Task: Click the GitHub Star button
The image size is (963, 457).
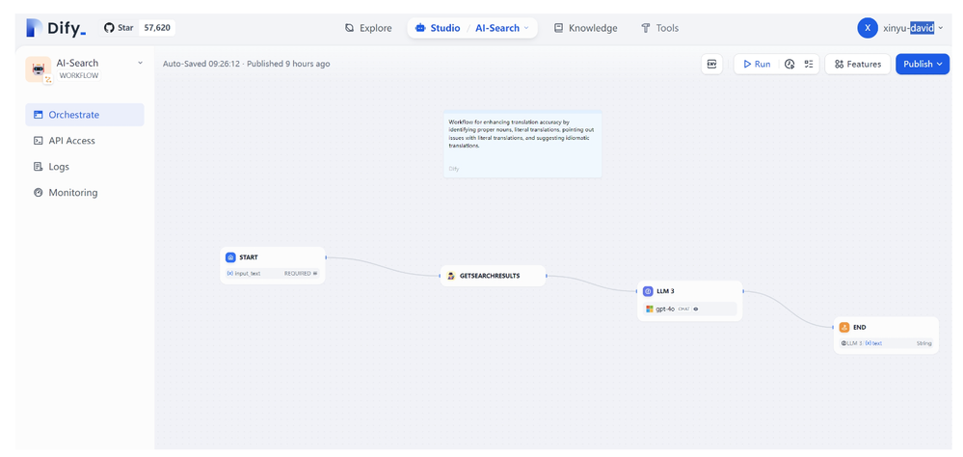Action: tap(119, 28)
